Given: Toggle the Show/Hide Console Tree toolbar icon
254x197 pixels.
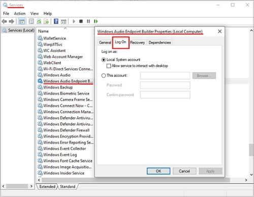Looking at the screenshot, I should [22, 21].
